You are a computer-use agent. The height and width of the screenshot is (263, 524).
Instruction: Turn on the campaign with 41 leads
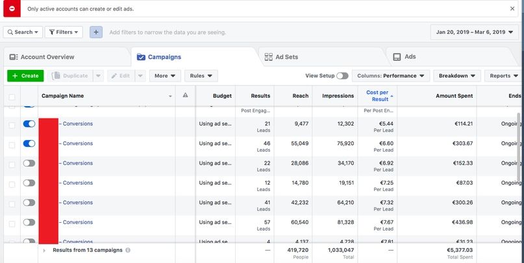tap(29, 203)
